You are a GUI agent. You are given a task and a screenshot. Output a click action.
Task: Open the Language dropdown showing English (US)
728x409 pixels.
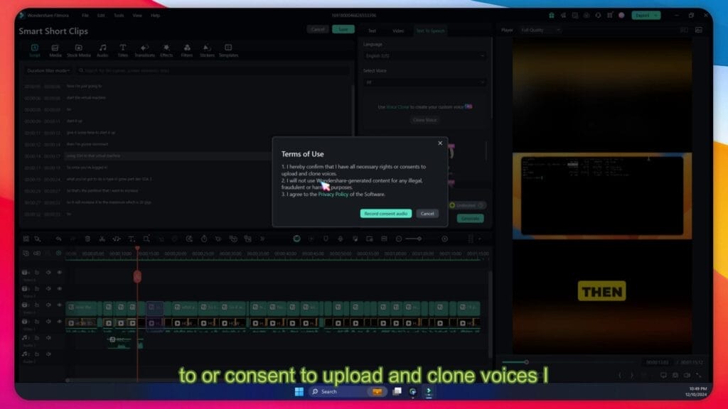[x=425, y=55]
